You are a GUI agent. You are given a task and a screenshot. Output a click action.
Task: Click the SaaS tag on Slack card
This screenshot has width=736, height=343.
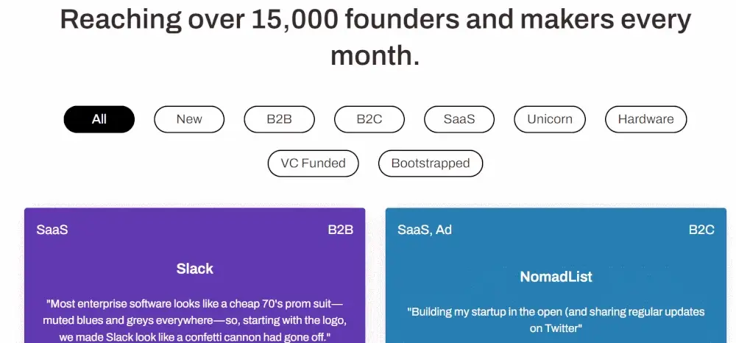point(52,230)
